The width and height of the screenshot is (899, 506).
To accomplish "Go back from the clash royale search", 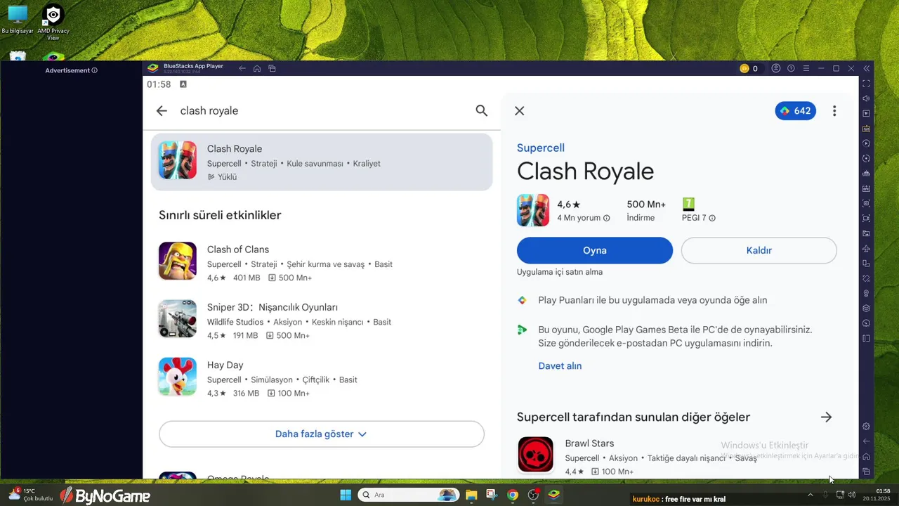I will [x=162, y=110].
